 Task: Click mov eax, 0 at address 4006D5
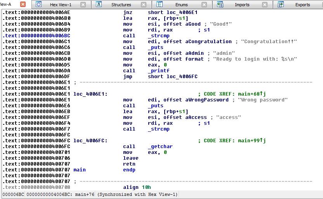[x=145, y=65]
